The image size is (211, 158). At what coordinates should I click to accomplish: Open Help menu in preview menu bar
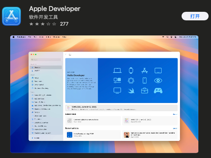click(64, 37)
